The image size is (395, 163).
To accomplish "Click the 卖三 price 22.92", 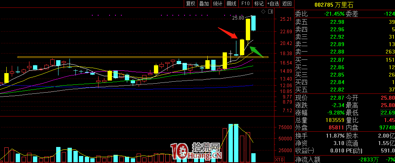I will click(x=337, y=37).
